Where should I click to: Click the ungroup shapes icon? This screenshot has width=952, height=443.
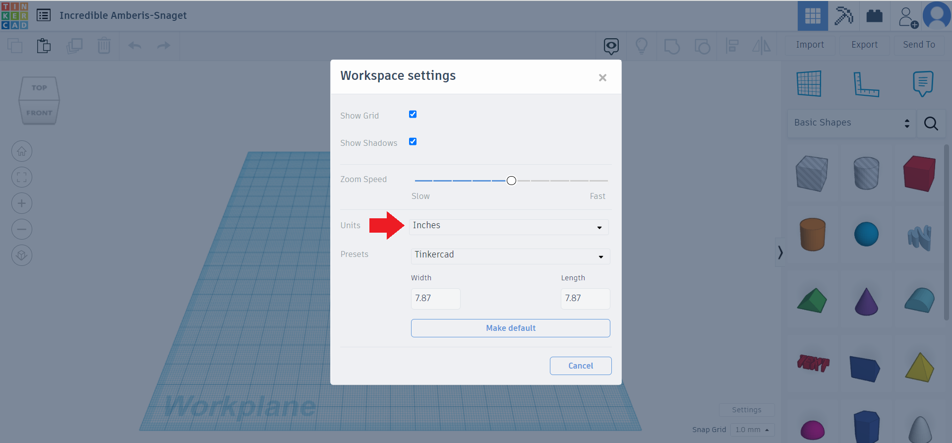point(702,46)
